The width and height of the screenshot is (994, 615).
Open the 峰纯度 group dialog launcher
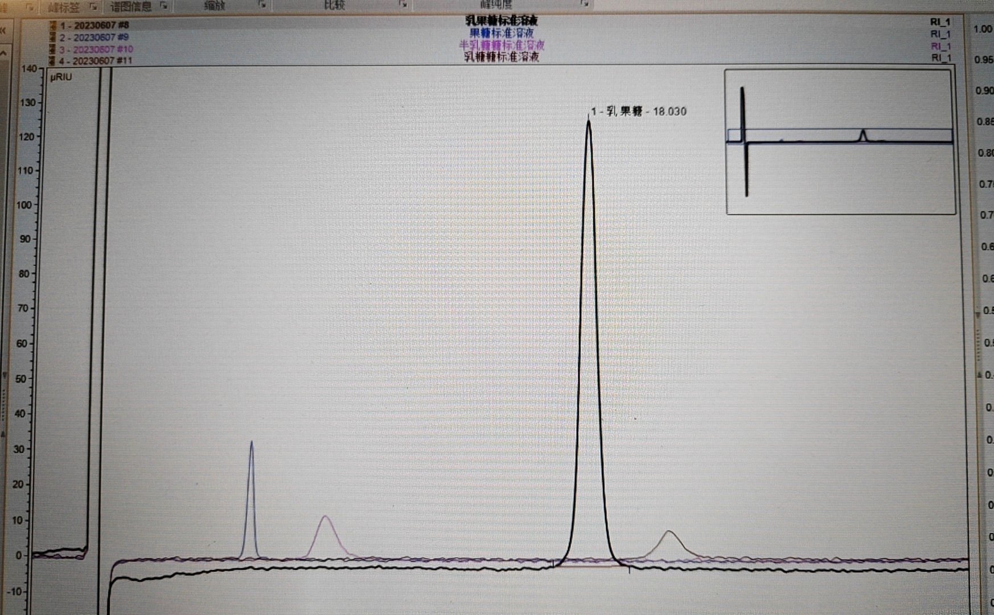tap(584, 4)
